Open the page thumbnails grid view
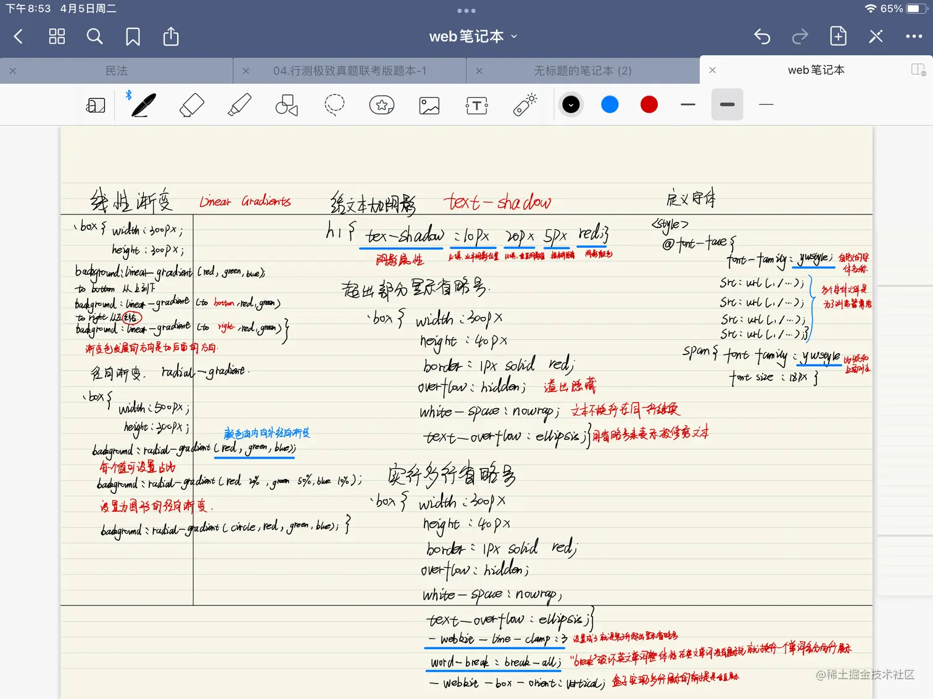933x699 pixels. pos(57,37)
